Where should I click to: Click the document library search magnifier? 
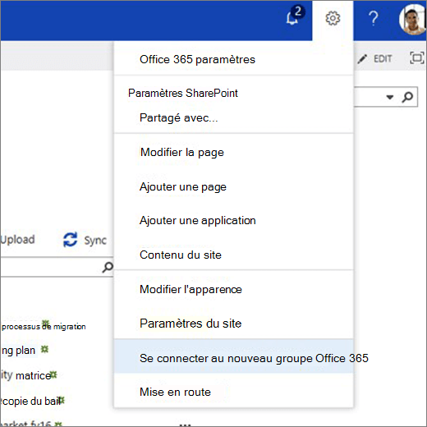tap(108, 267)
